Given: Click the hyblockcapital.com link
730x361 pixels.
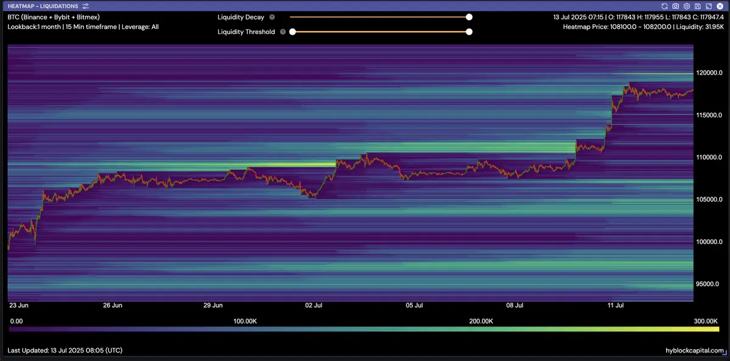Looking at the screenshot, I should pos(695,351).
